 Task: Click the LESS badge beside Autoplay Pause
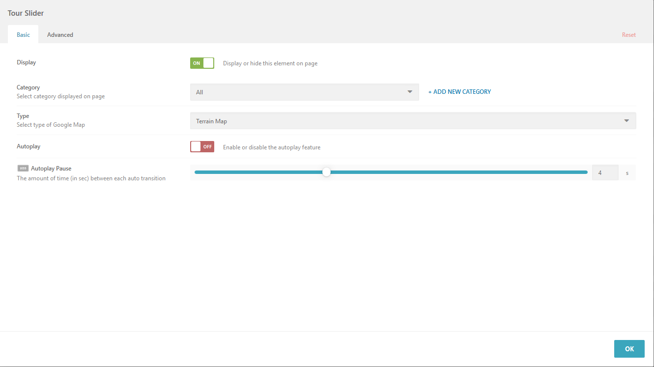(23, 168)
